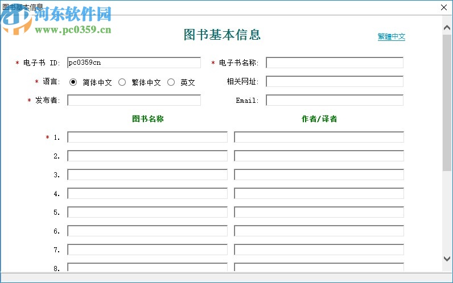Screen dimensions: 453x283
Task: Click the 电子书名称 input field
Action: click(x=335, y=63)
